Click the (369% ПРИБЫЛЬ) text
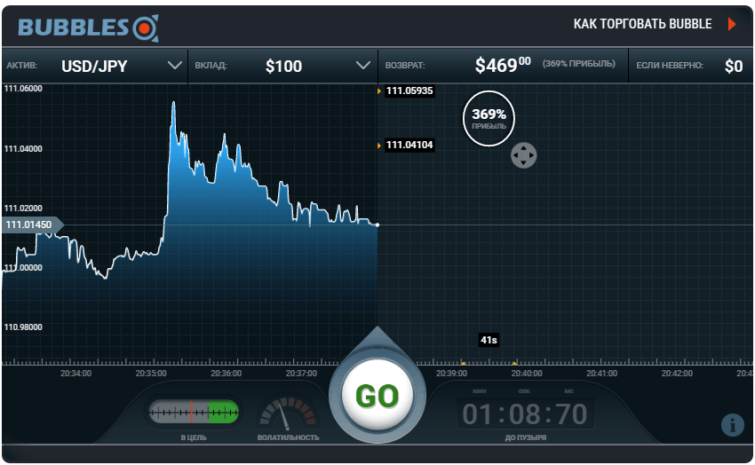 pos(579,64)
